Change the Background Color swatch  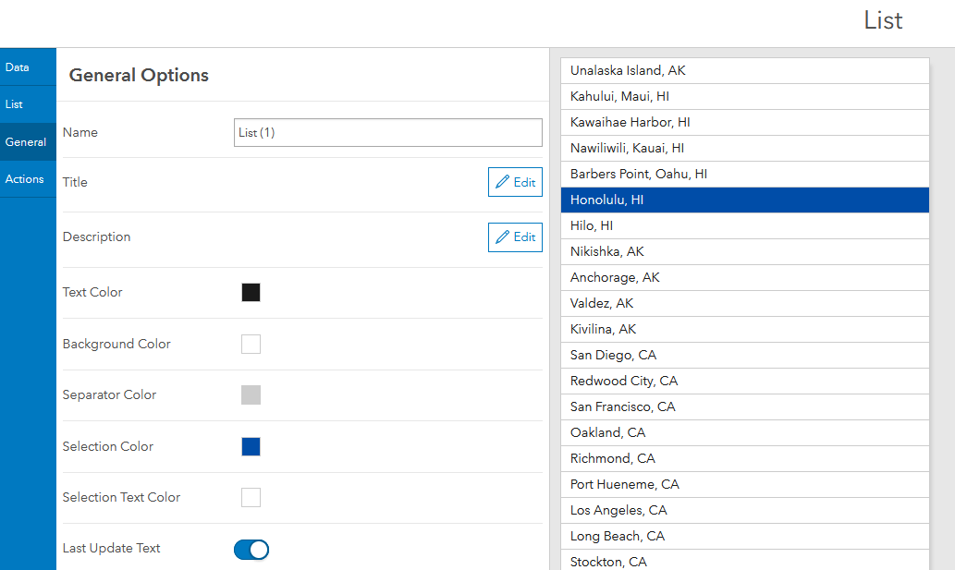[251, 343]
